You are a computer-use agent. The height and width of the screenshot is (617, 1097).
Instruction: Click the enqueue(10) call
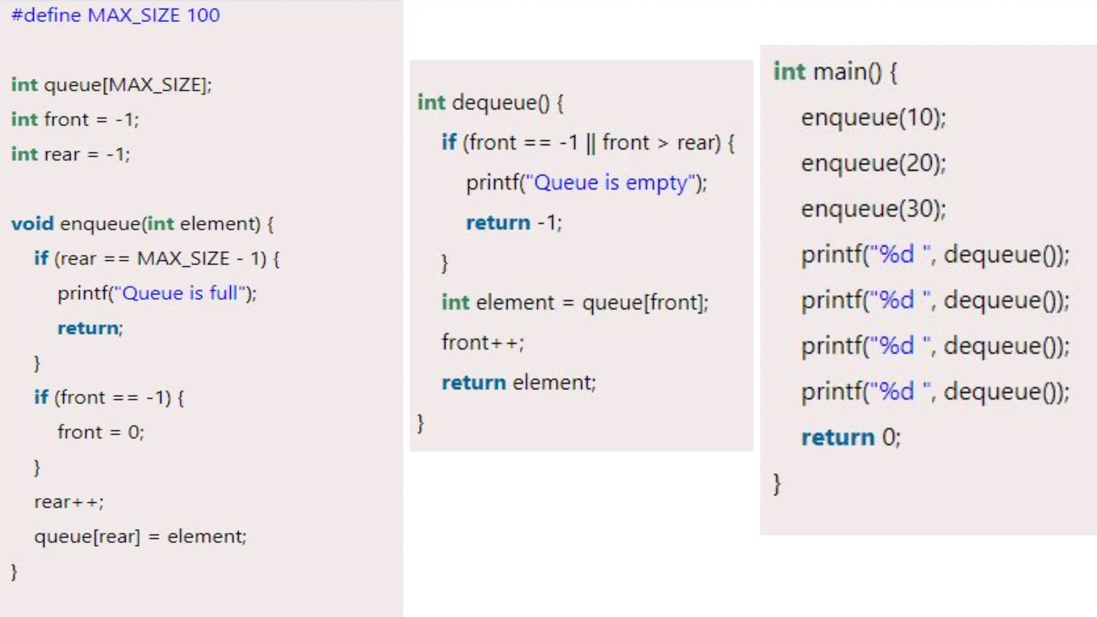tap(874, 117)
